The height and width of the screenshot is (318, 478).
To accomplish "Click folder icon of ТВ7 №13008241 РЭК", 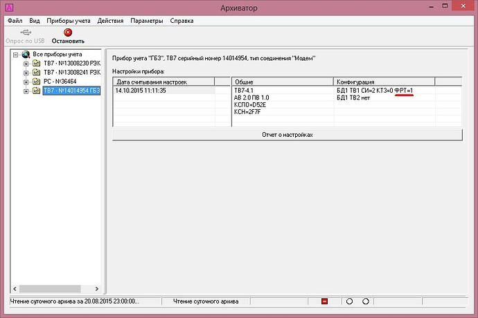I will [x=36, y=73].
